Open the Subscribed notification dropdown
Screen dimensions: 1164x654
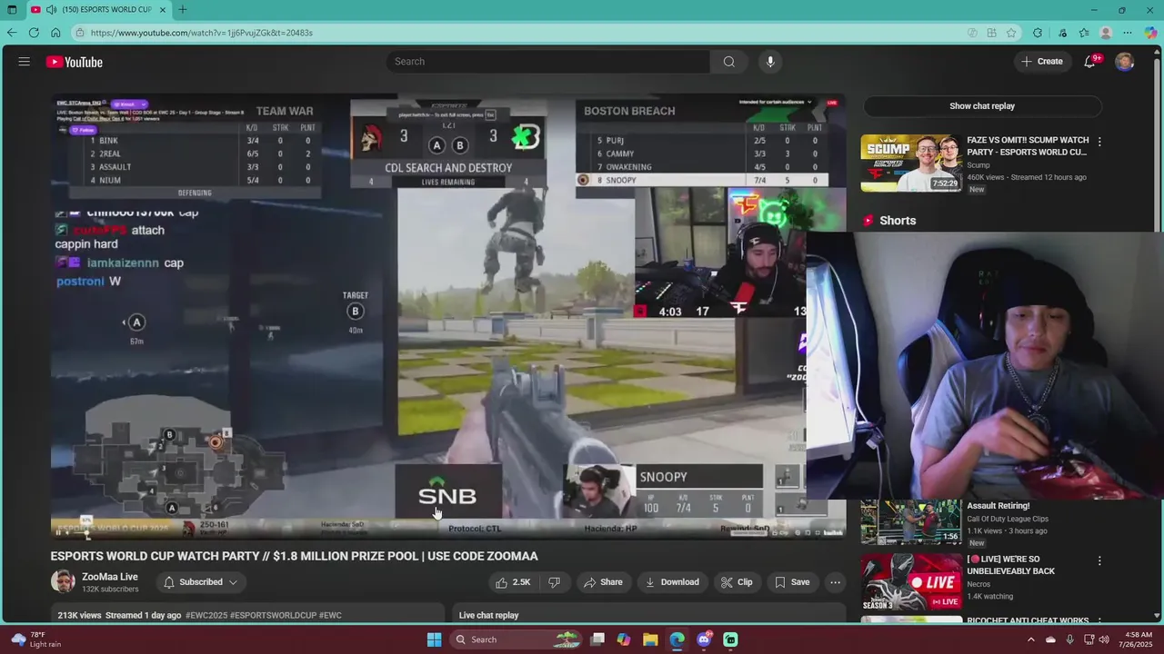pos(201,582)
